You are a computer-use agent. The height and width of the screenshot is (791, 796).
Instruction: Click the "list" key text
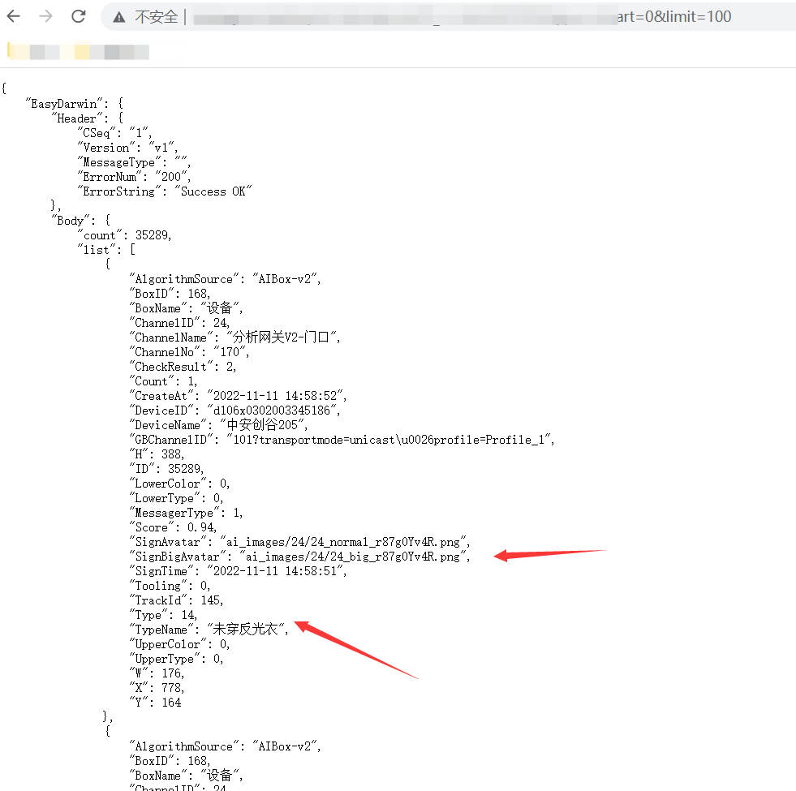tap(96, 250)
